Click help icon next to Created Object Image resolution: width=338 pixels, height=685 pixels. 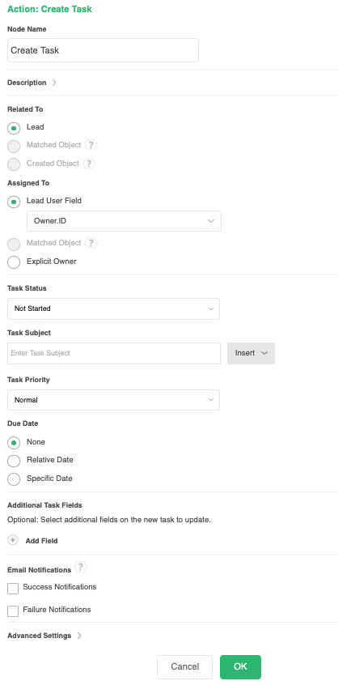coord(89,164)
